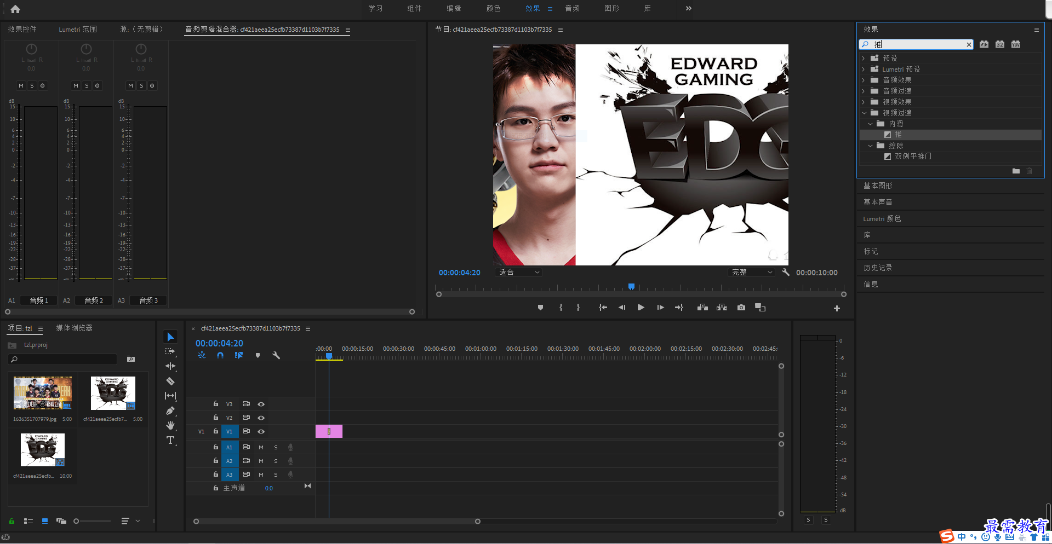Expand the 预设 folder
Image resolution: width=1052 pixels, height=544 pixels.
click(x=864, y=58)
